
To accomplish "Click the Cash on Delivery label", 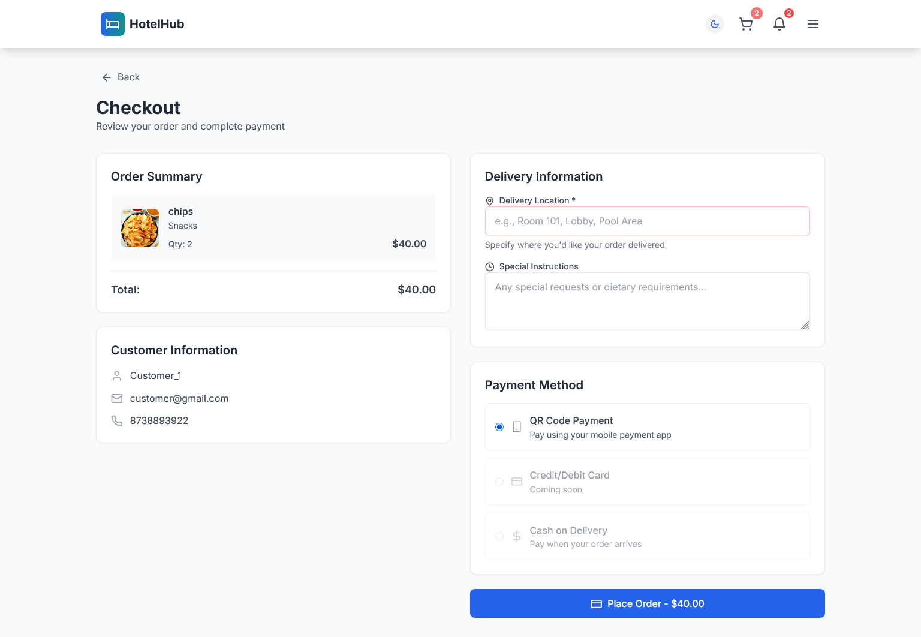I will coord(568,531).
